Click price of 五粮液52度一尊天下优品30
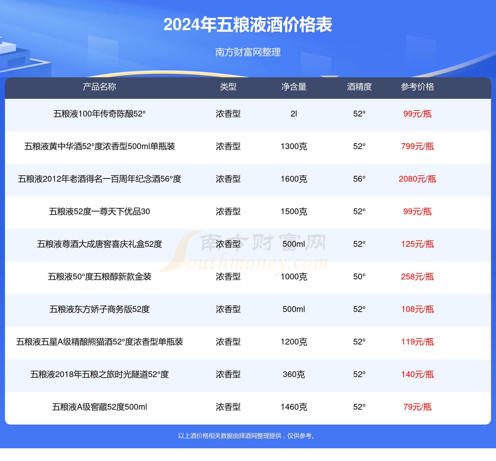Screen dimensions: 496x461 tap(417, 211)
